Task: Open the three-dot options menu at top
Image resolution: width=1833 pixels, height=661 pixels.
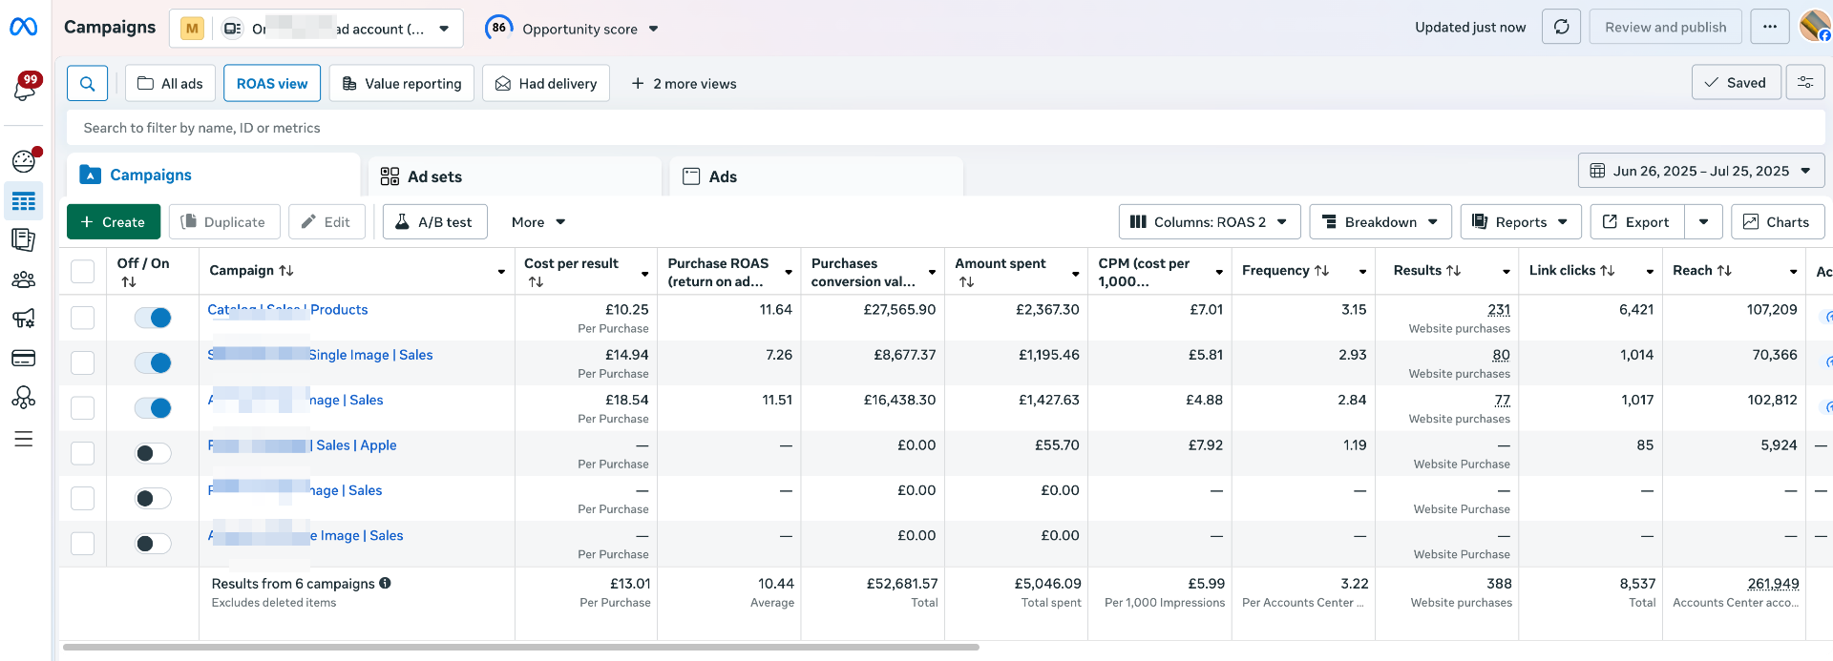Action: click(1769, 27)
